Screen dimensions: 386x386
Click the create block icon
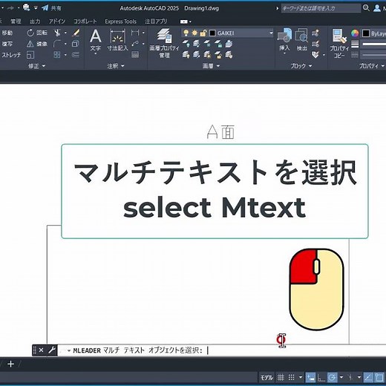[x=315, y=33]
